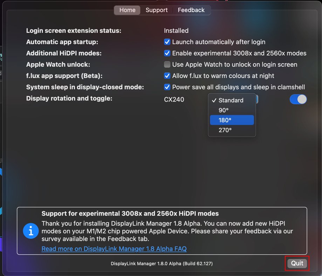The width and height of the screenshot is (322, 276).
Task: Toggle experimental 3008x and 2560x modes checkbox
Action: click(x=167, y=53)
